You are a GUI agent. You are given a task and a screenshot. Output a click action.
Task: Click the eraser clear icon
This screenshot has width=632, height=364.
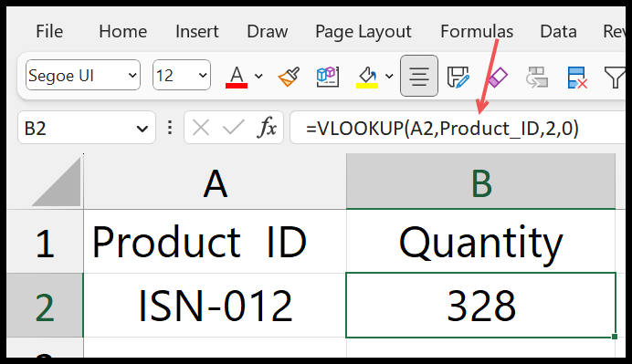click(498, 78)
